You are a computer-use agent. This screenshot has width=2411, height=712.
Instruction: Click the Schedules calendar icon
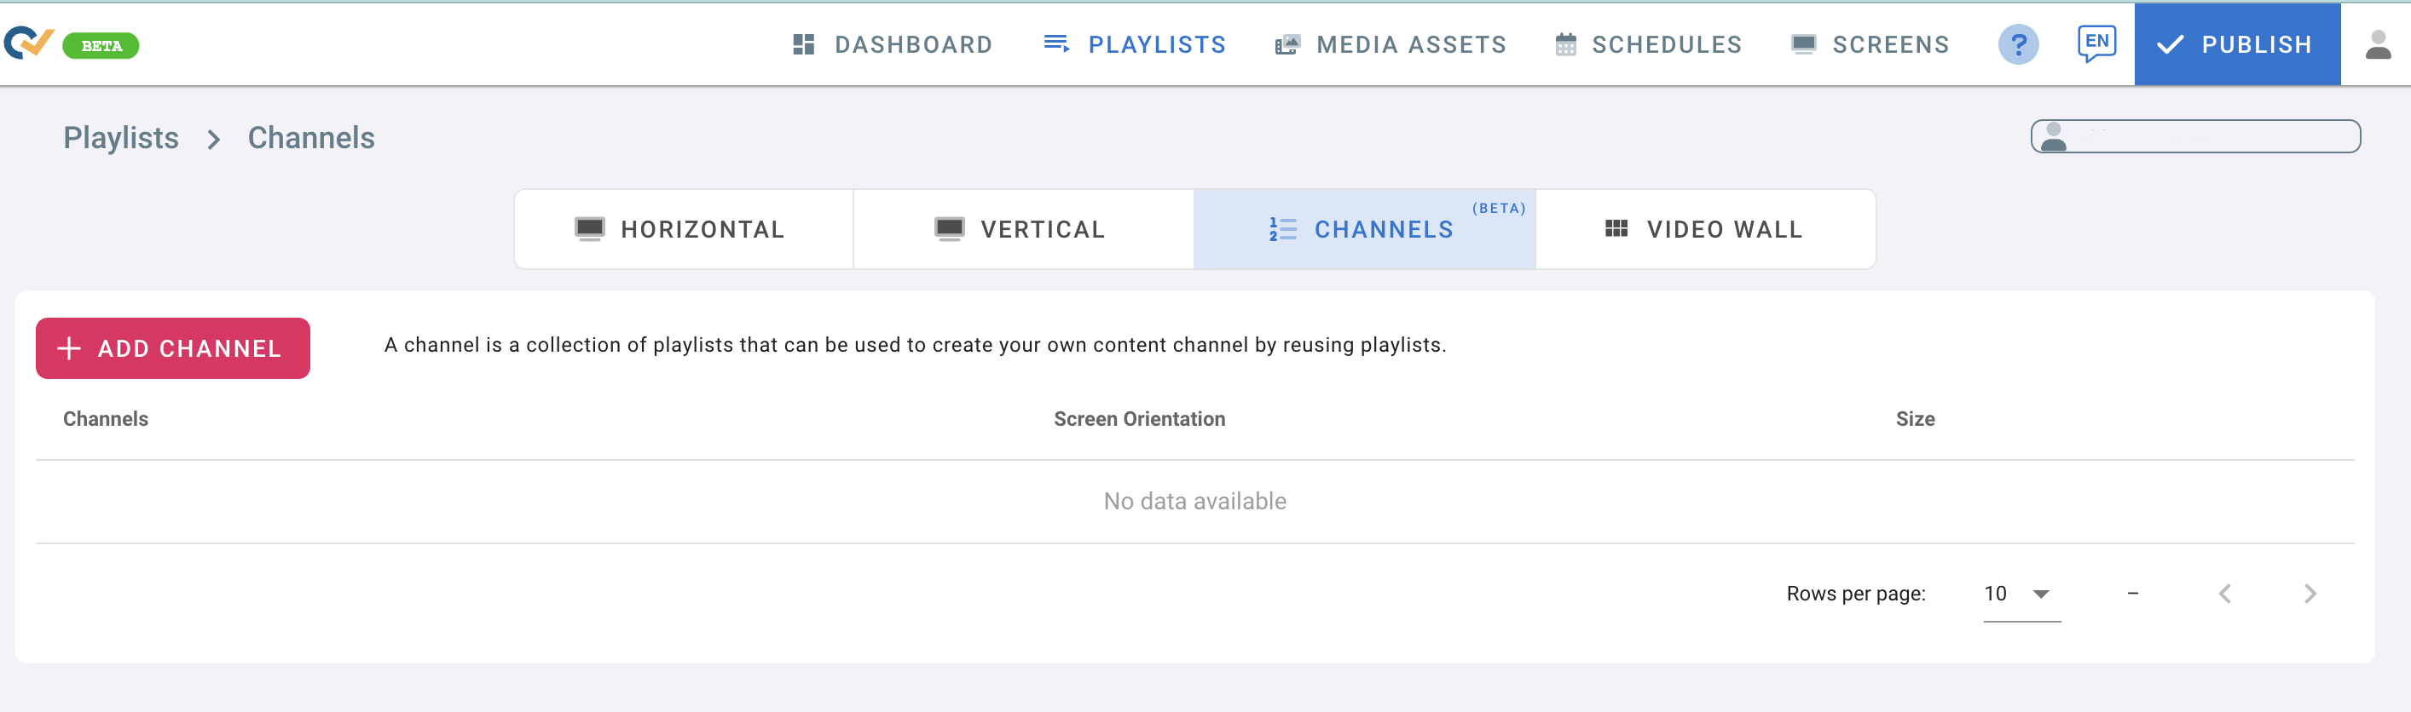(x=1565, y=44)
